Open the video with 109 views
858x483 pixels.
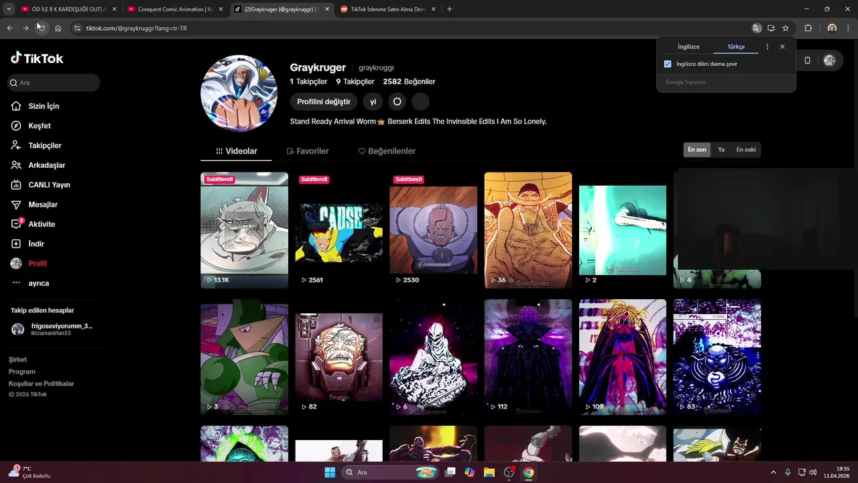623,357
